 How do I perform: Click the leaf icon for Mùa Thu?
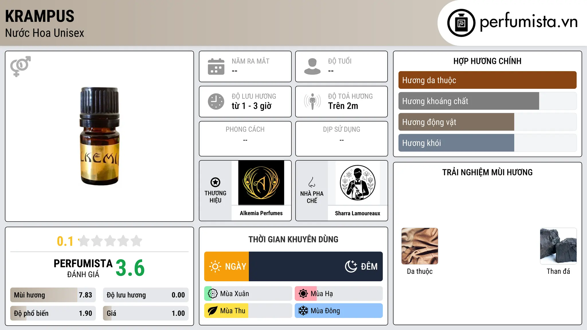(x=213, y=311)
